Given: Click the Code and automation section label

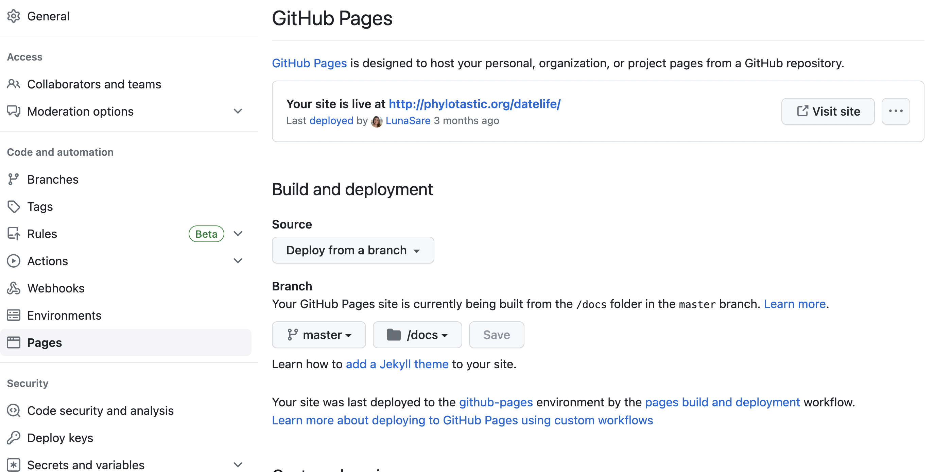Looking at the screenshot, I should [60, 152].
